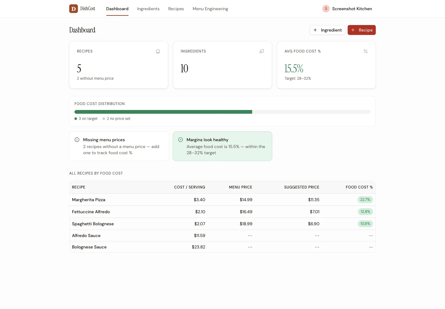
Task: Click the Dashboard page heading
Action: (x=82, y=30)
